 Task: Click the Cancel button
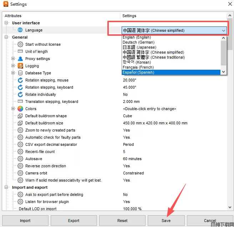pyautogui.click(x=210, y=221)
